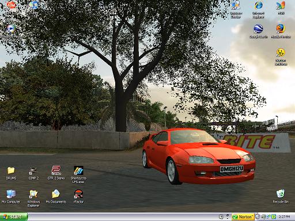Launch the GTR 2 Demo shortcut
The image size is (295, 221).
click(56, 173)
